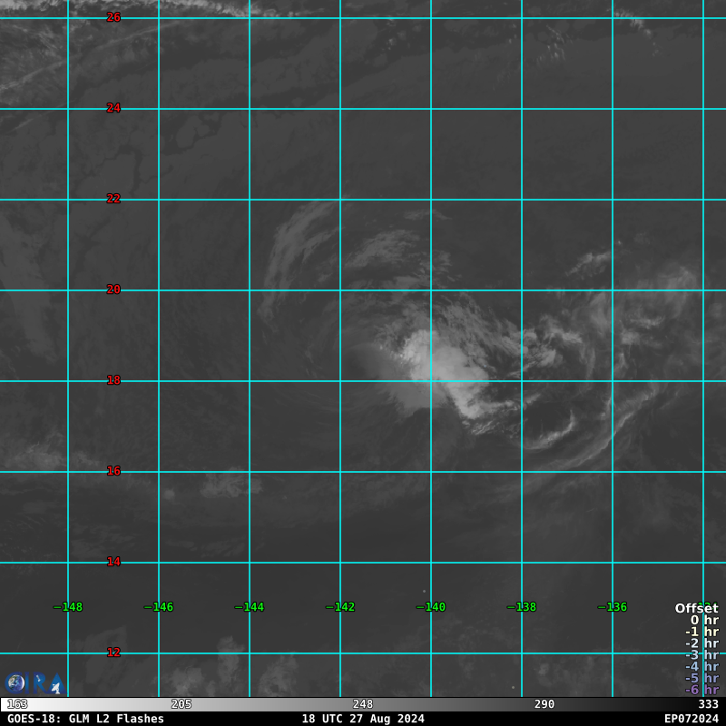This screenshot has height=726, width=726.
Task: Click the -4 hr offset legend entry
Action: click(x=701, y=667)
